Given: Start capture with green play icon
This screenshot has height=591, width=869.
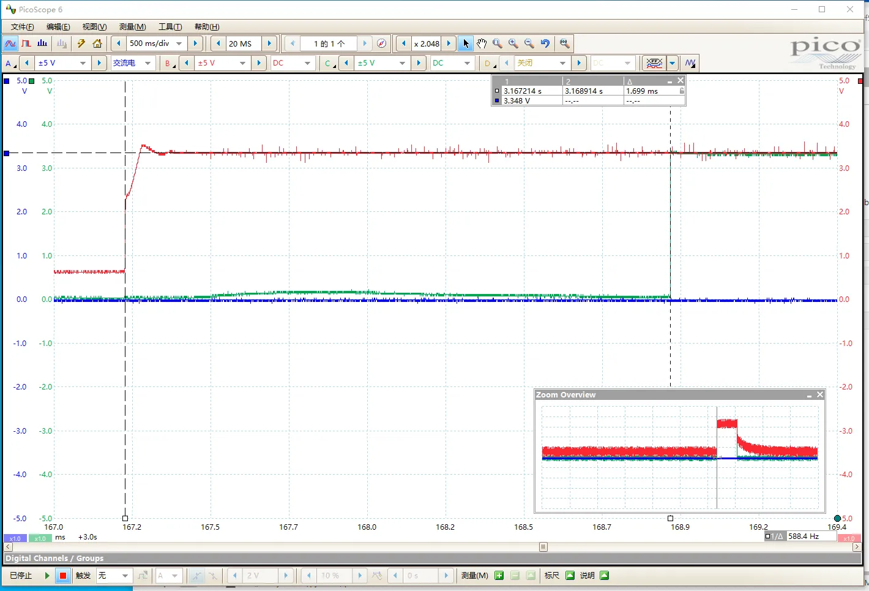Looking at the screenshot, I should click(x=47, y=576).
